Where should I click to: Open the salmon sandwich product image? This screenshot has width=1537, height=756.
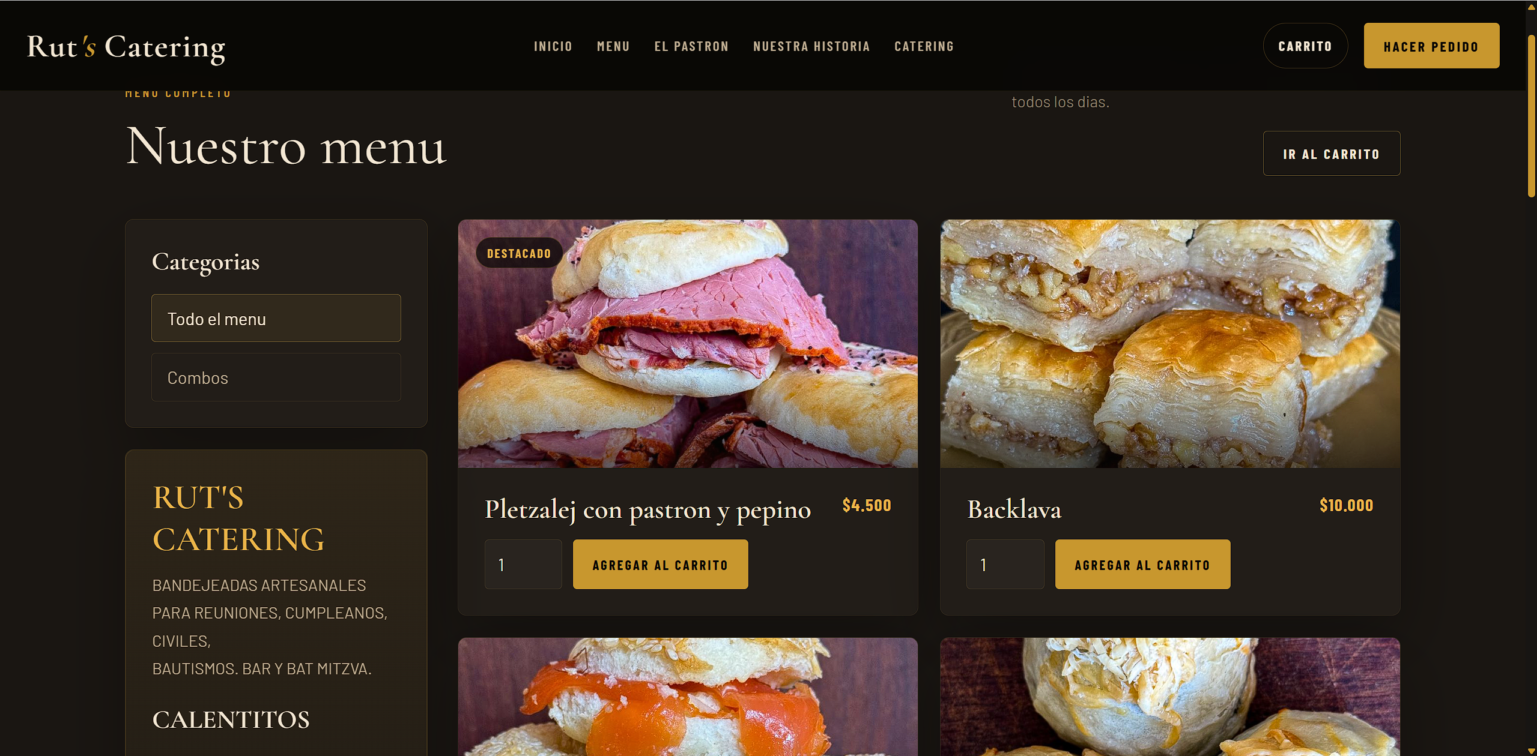[688, 697]
